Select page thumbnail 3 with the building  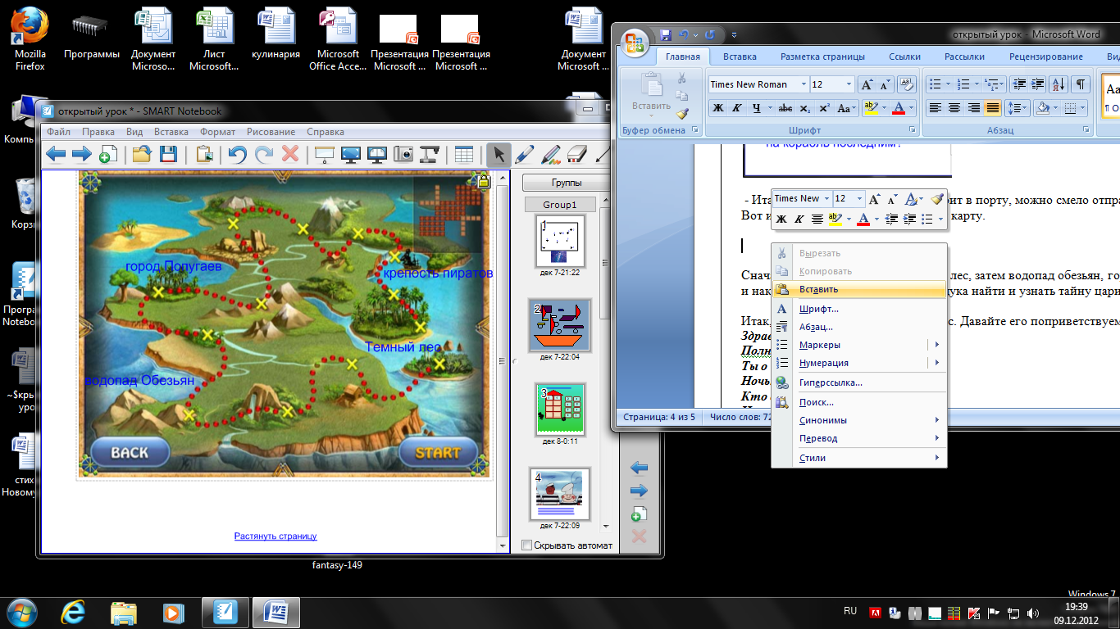click(x=559, y=409)
